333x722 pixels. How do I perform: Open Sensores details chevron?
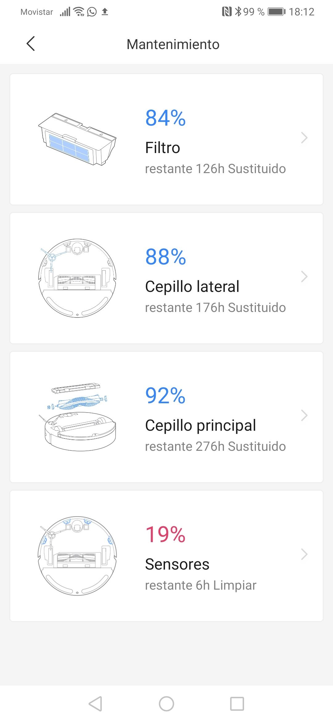point(304,554)
